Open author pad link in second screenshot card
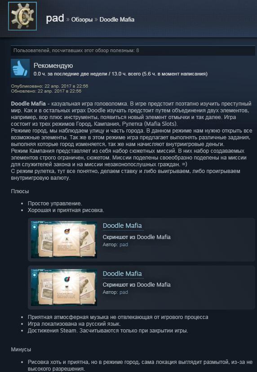257x372 pixels. [x=124, y=292]
